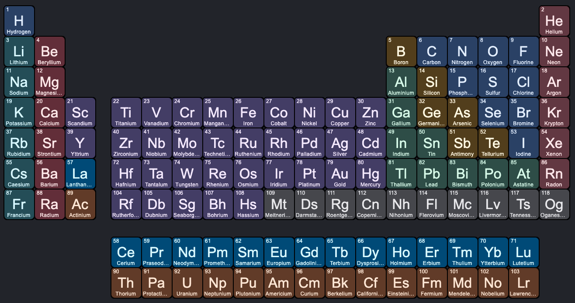Select the Silicon tile

pos(432,82)
